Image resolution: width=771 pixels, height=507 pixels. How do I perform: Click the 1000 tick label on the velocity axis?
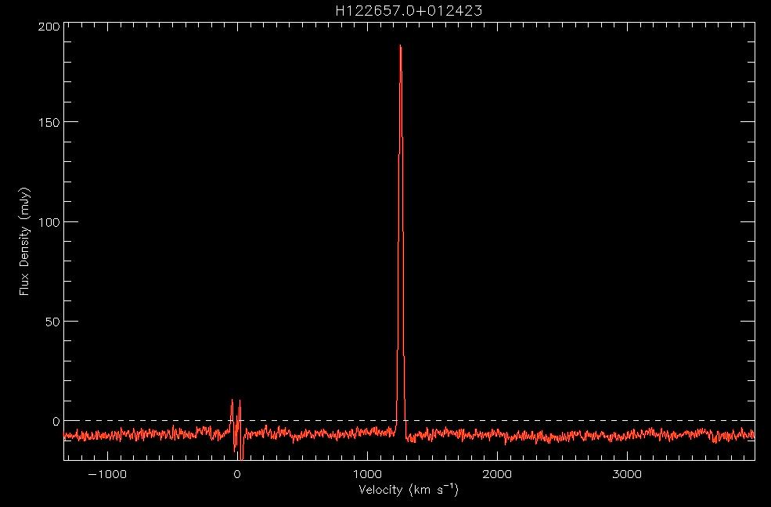[366, 474]
